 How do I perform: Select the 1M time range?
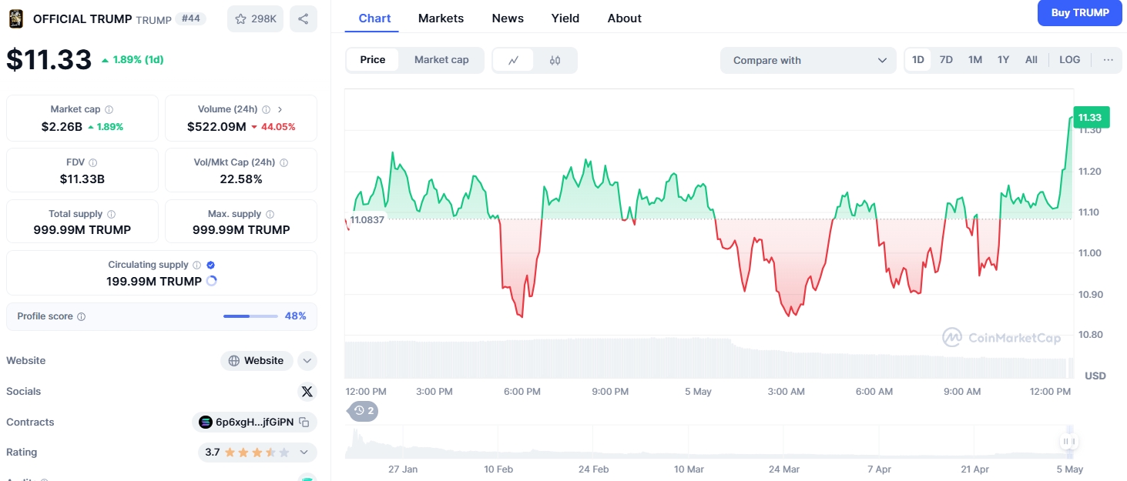[975, 60]
